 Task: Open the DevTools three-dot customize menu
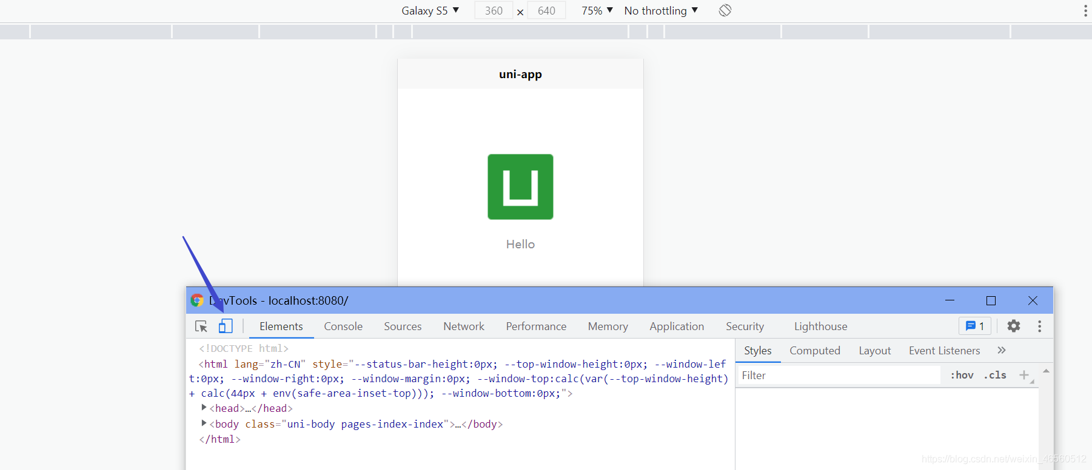click(x=1040, y=326)
